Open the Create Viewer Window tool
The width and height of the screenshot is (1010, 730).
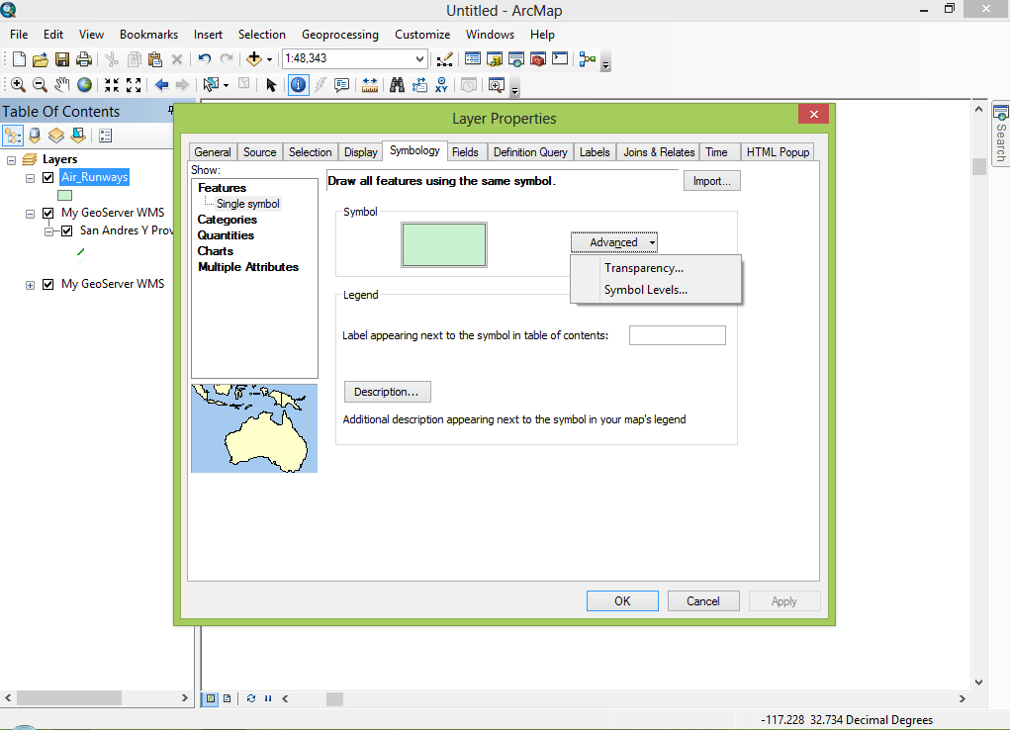pos(496,84)
